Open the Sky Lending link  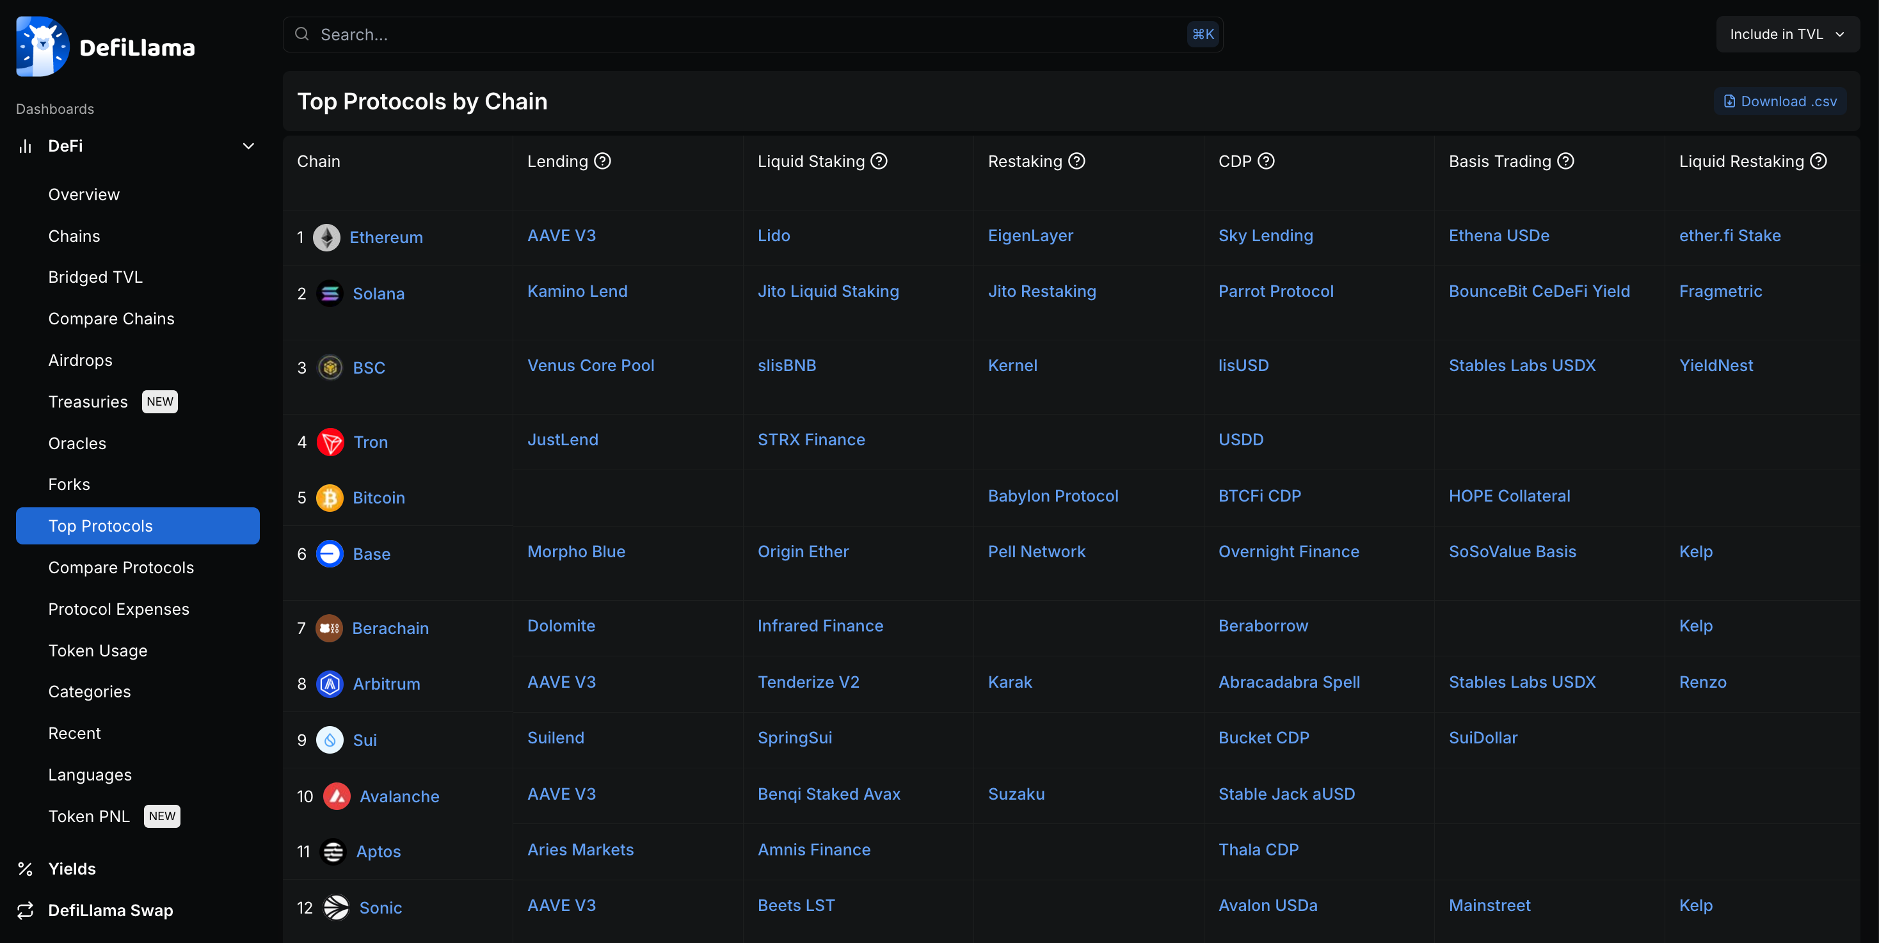point(1265,235)
